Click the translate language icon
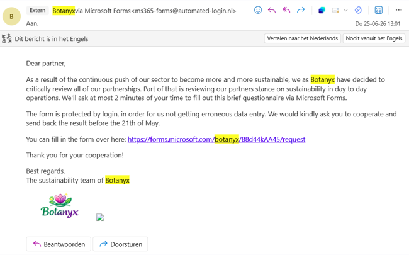The image size is (409, 255). tap(6, 38)
